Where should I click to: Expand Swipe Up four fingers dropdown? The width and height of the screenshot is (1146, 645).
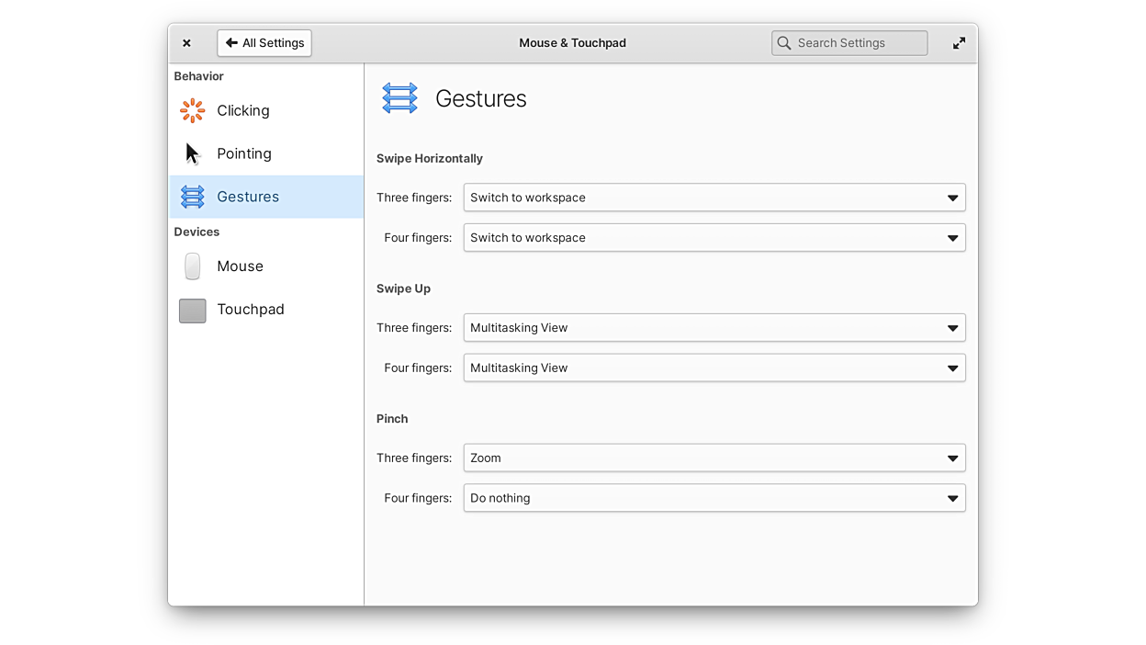coord(713,368)
